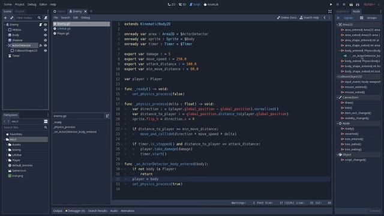
Task: Add a new node with the plus icon
Action: click(5, 17)
